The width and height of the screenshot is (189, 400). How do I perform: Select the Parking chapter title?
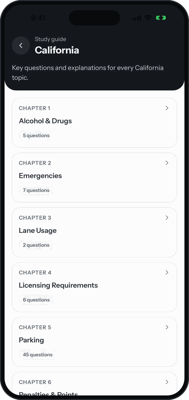(x=31, y=340)
